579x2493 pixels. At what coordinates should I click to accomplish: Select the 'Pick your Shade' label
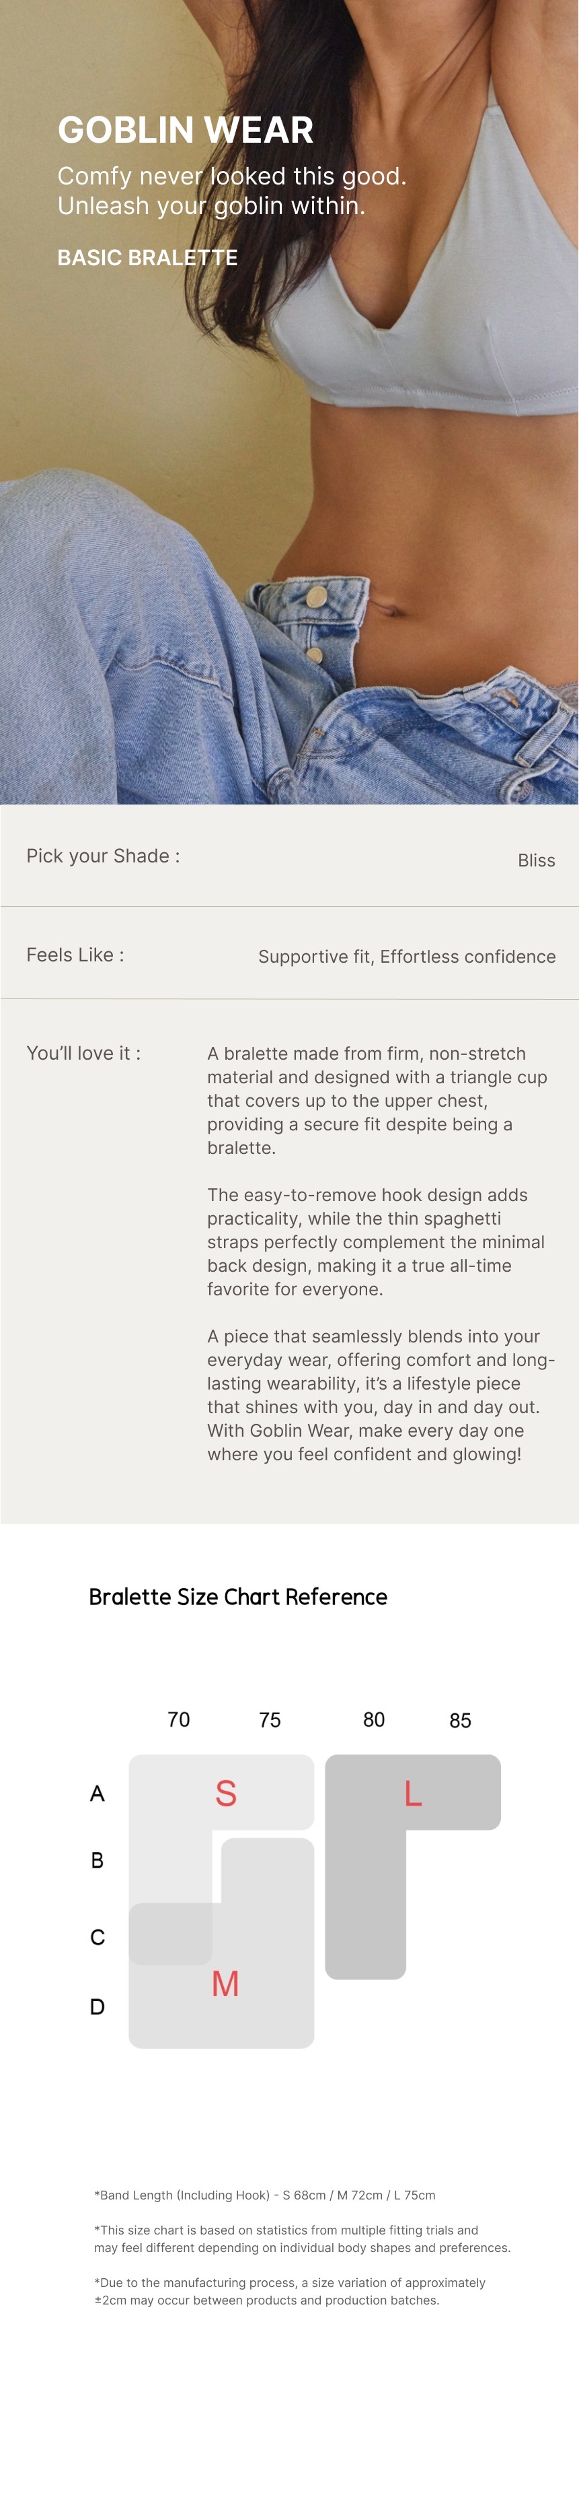[102, 856]
